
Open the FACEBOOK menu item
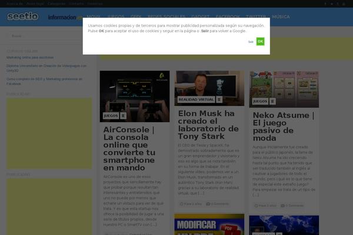228,16
